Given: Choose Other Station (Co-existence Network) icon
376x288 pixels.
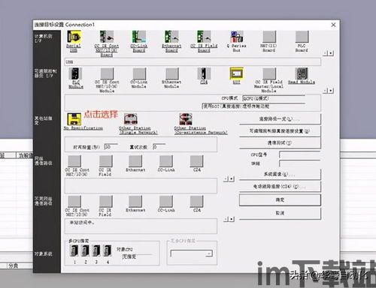Looking at the screenshot, I should (186, 119).
